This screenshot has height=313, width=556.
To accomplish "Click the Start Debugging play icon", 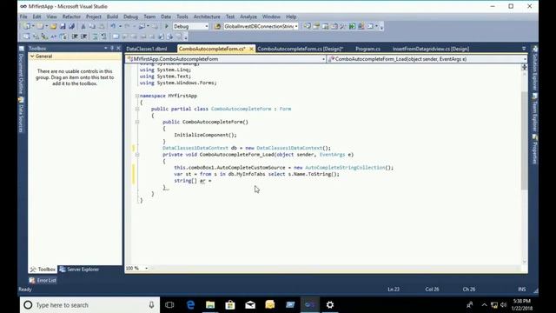I will click(x=166, y=26).
